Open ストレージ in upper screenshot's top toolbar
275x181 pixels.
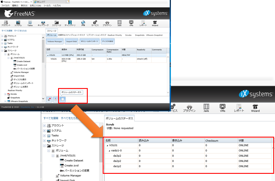point(56,23)
